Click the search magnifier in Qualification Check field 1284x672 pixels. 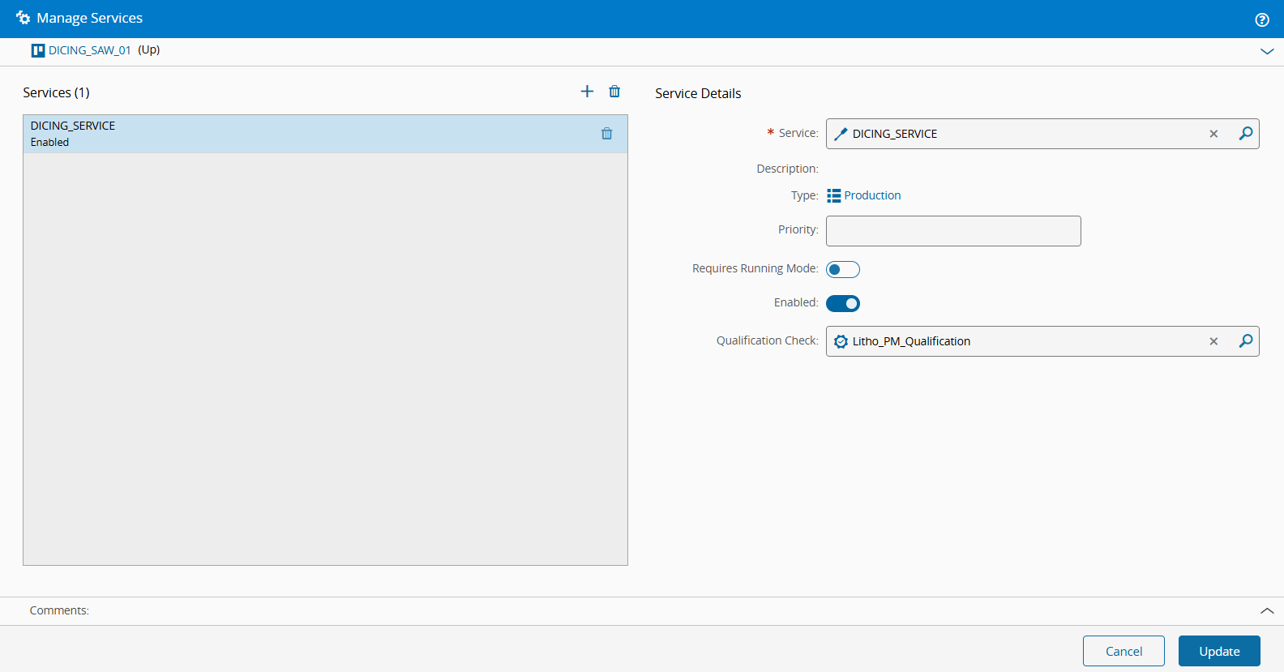tap(1245, 341)
